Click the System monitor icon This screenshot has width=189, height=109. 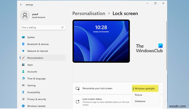pyautogui.click(x=23, y=37)
